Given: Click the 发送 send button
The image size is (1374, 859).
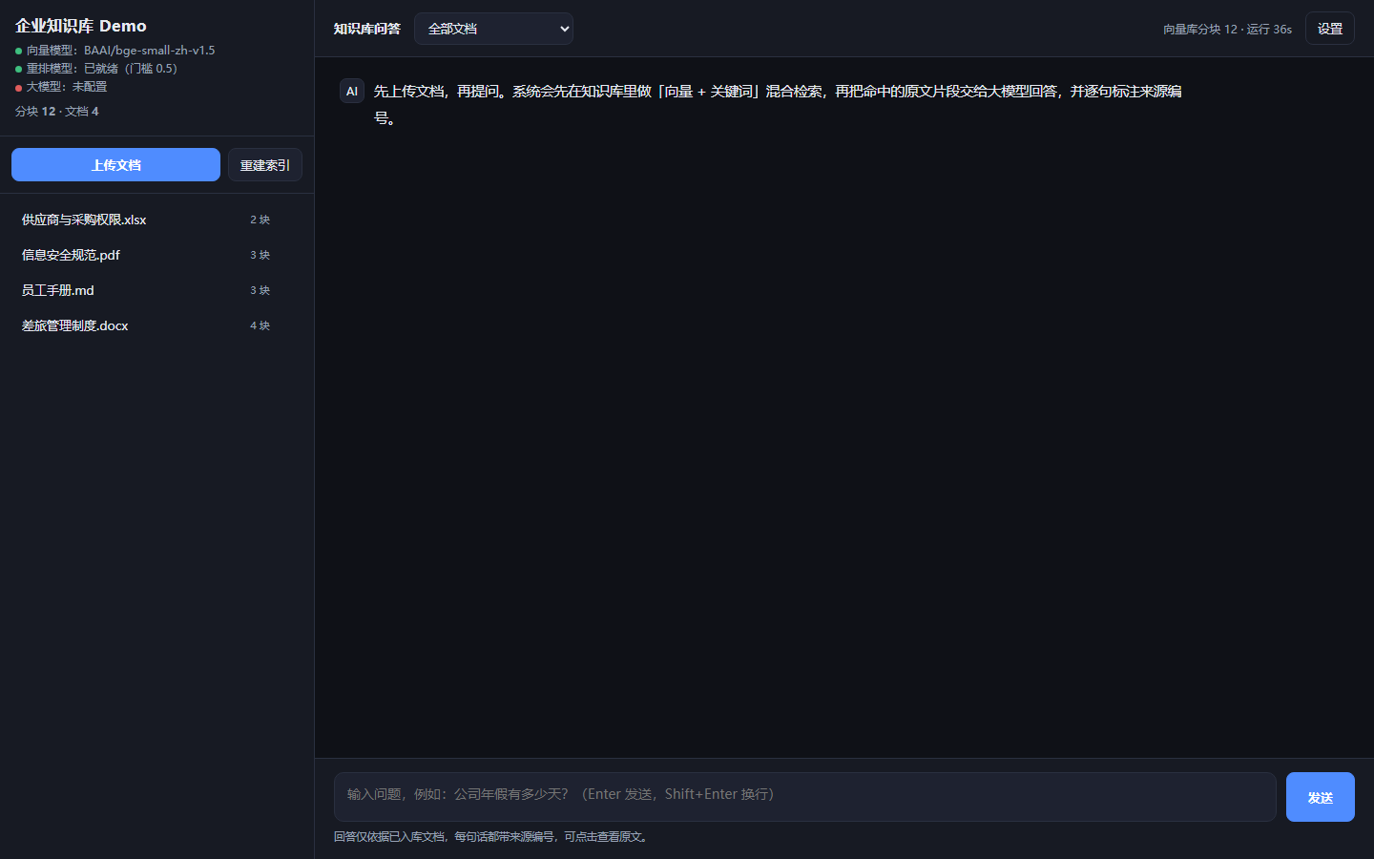Looking at the screenshot, I should click(1321, 797).
